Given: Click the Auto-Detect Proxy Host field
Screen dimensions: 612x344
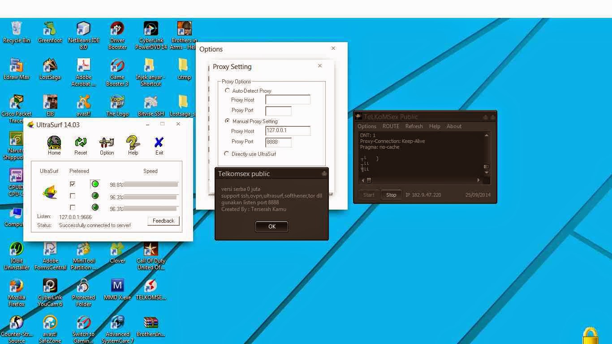Looking at the screenshot, I should (288, 99).
